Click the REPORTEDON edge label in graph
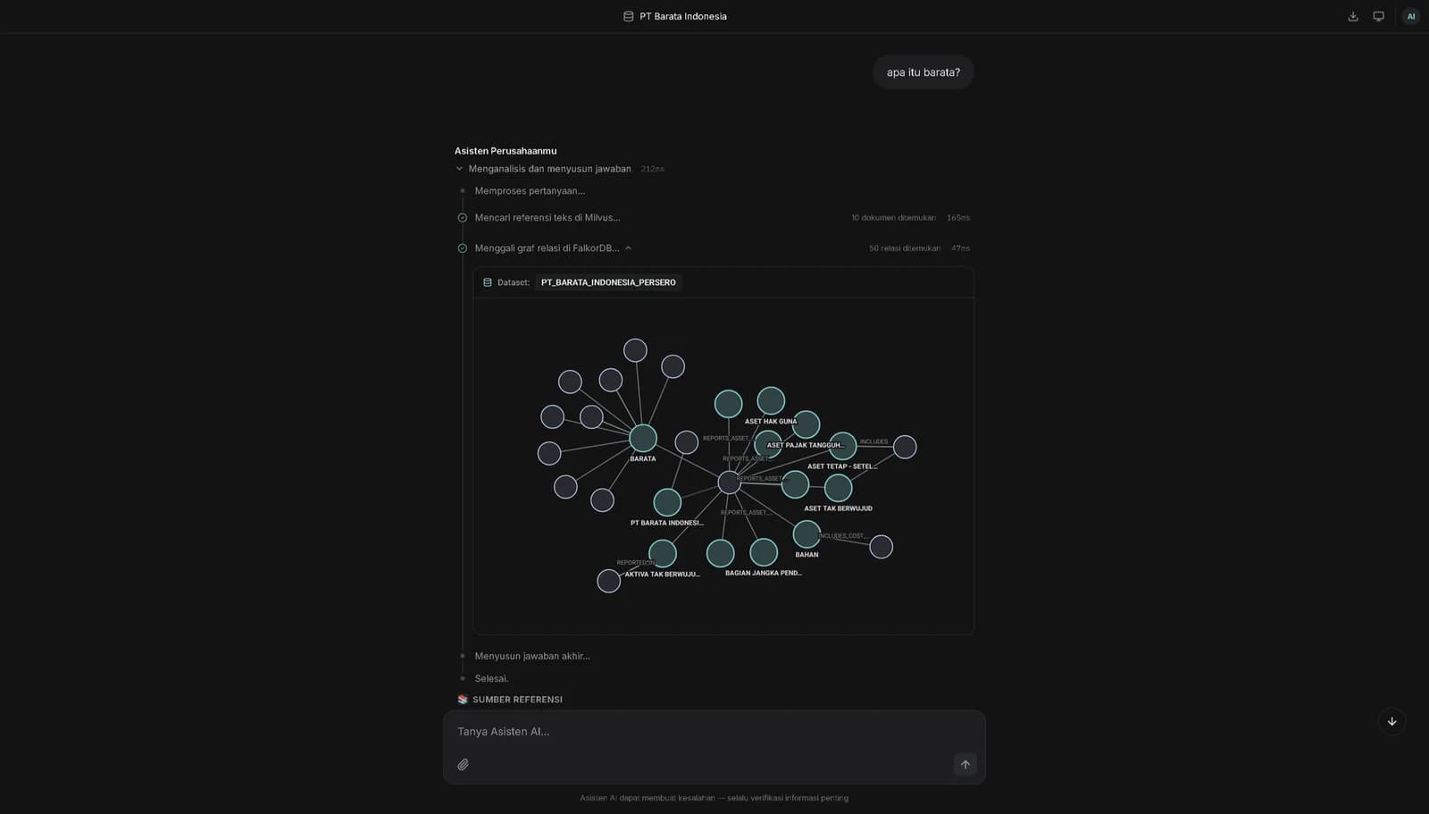Screen dimensions: 1429x814 pos(636,563)
